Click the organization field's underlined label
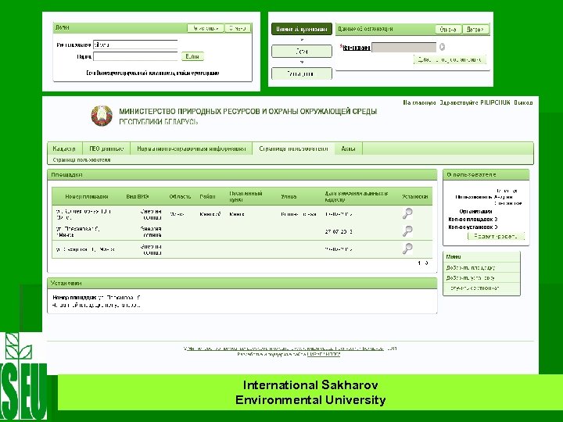563x422 pixels. coord(357,48)
